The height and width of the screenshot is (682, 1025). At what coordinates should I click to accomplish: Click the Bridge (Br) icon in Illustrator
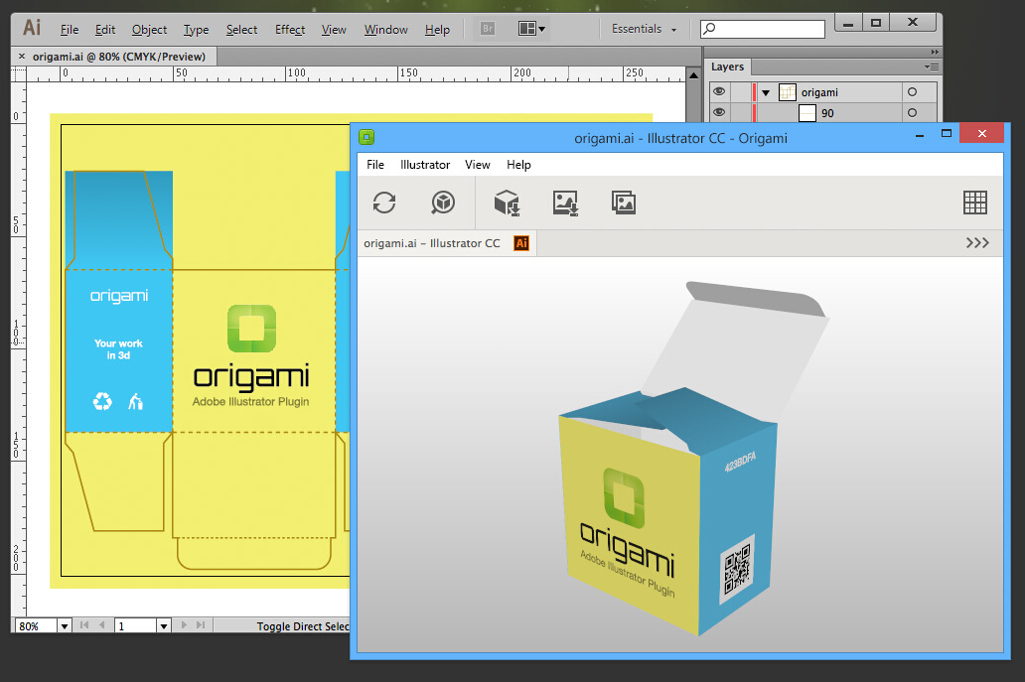click(487, 29)
